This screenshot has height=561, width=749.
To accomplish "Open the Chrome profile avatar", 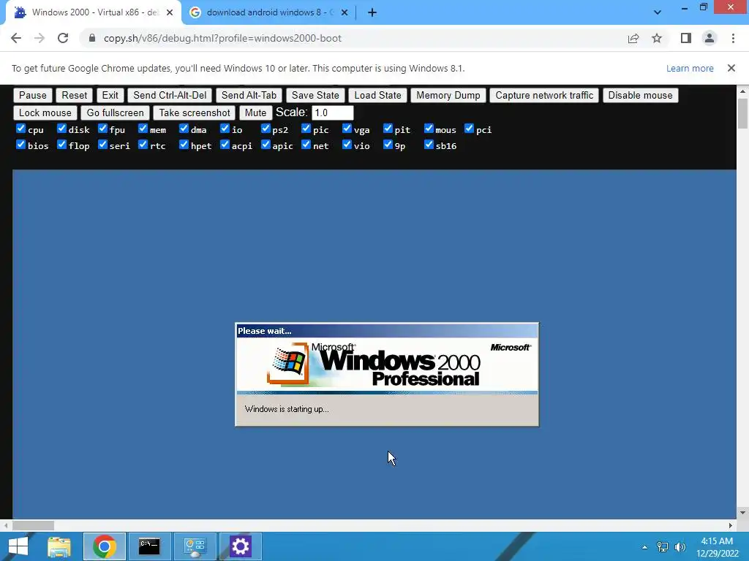I will 710,38.
